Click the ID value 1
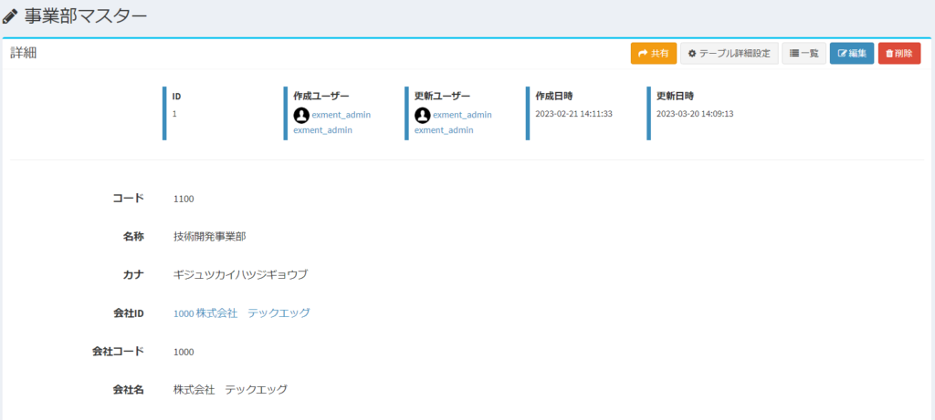This screenshot has width=935, height=420. (x=174, y=114)
